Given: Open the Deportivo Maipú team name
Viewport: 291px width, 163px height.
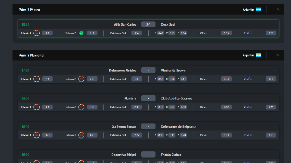Looking at the screenshot, I should pyautogui.click(x=124, y=155).
